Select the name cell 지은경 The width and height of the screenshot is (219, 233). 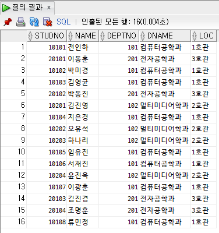pyautogui.click(x=83, y=117)
